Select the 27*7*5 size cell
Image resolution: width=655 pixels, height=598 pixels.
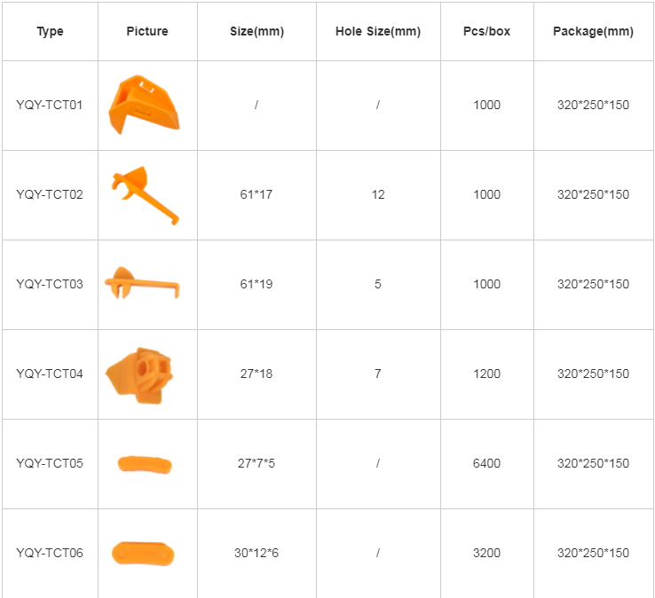256,463
